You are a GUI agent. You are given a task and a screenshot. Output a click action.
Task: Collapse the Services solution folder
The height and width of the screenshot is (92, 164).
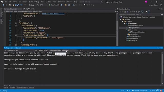point(120,19)
